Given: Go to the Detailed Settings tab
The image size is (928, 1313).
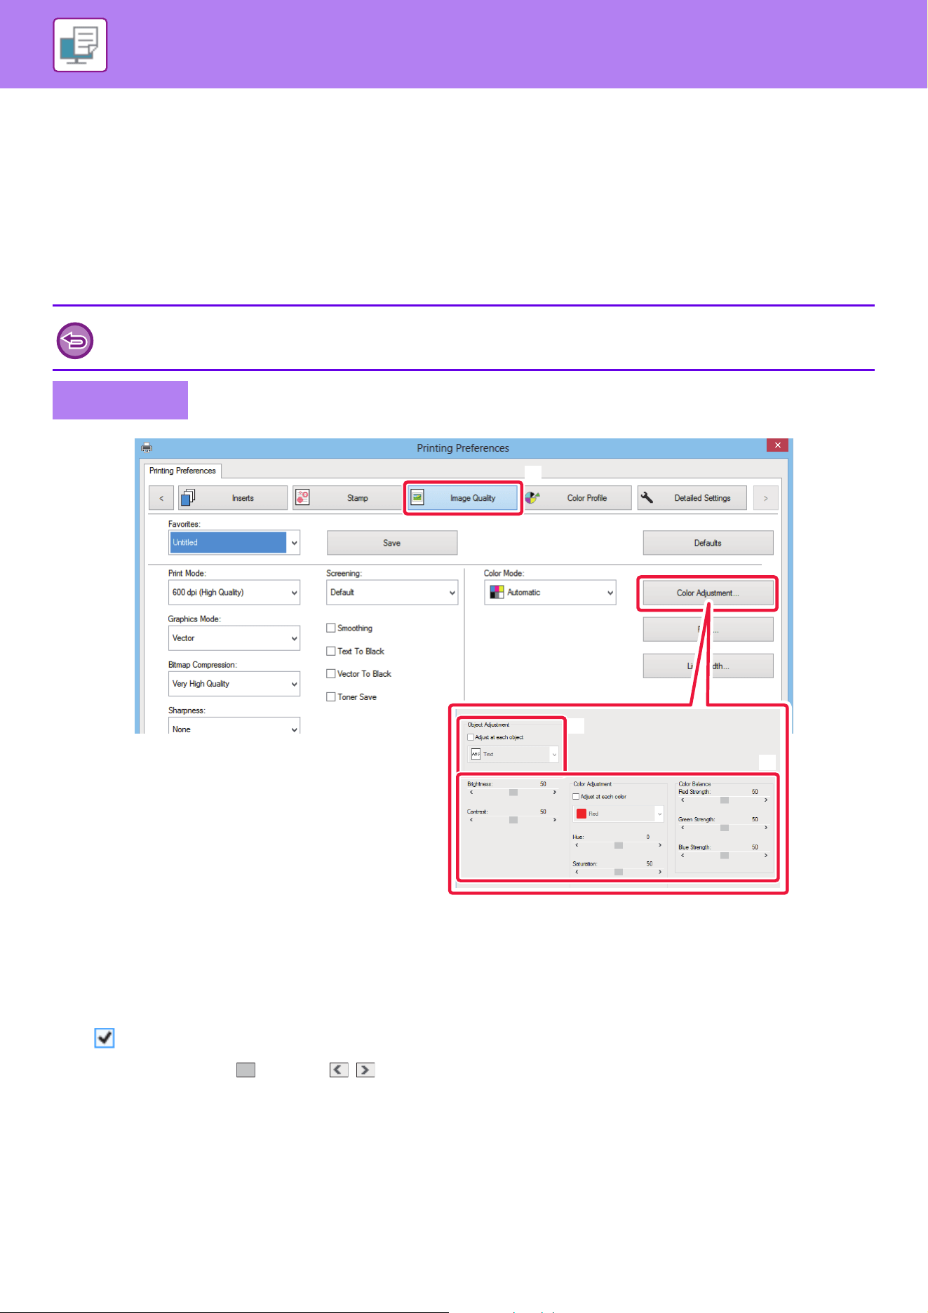Looking at the screenshot, I should [x=692, y=498].
